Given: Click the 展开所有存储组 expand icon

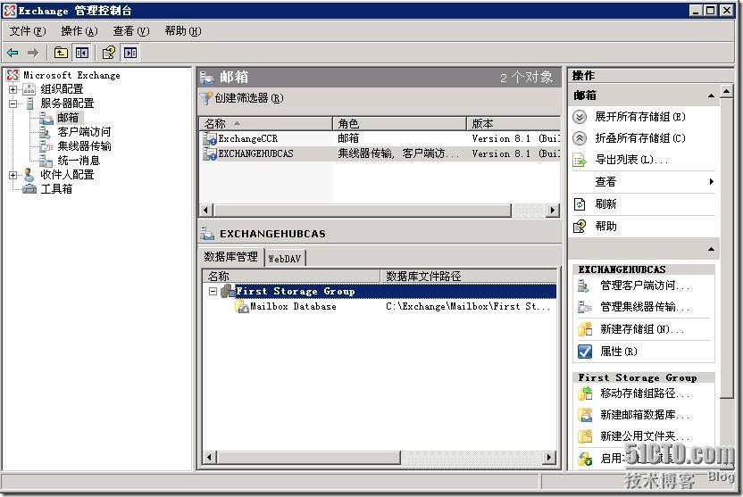Looking at the screenshot, I should point(580,116).
